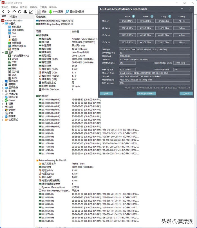Expand the 操作系统 tree node
The width and height of the screenshot is (197, 228).
(x=3, y=81)
